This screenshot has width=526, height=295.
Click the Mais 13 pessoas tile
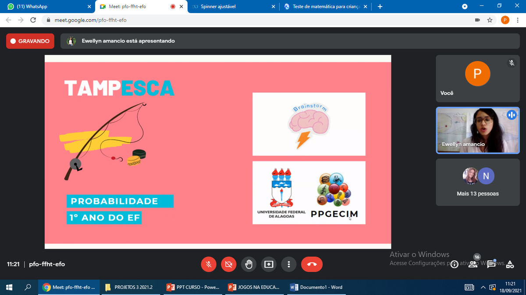point(477,182)
